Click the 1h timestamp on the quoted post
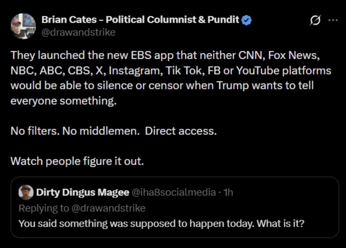 click(x=228, y=192)
